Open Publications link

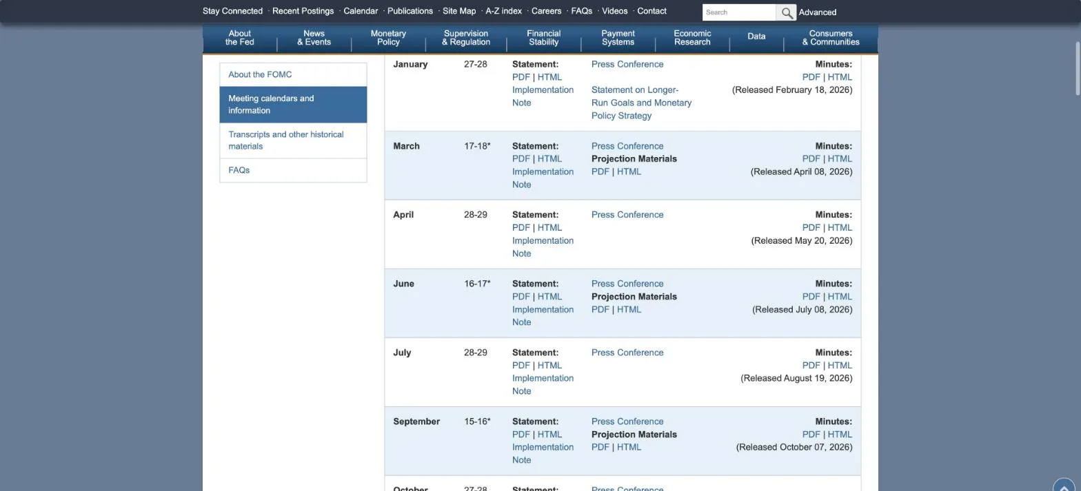pos(410,11)
